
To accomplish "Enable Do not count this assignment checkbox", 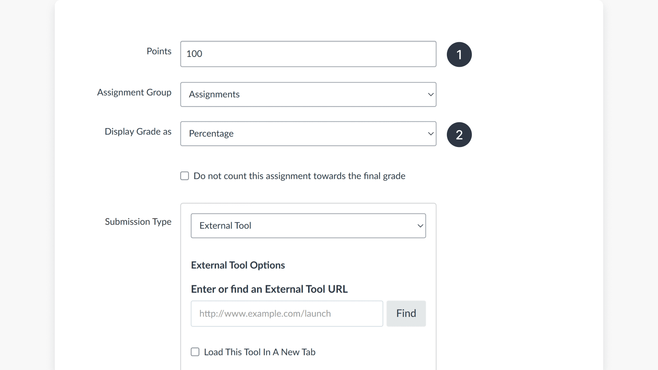I will click(184, 176).
